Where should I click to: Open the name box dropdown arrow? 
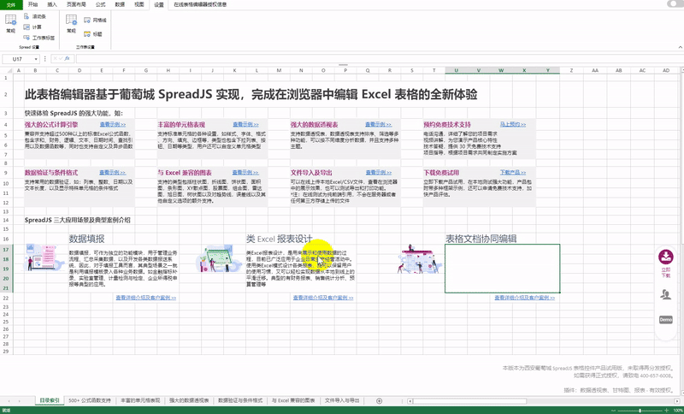point(35,59)
